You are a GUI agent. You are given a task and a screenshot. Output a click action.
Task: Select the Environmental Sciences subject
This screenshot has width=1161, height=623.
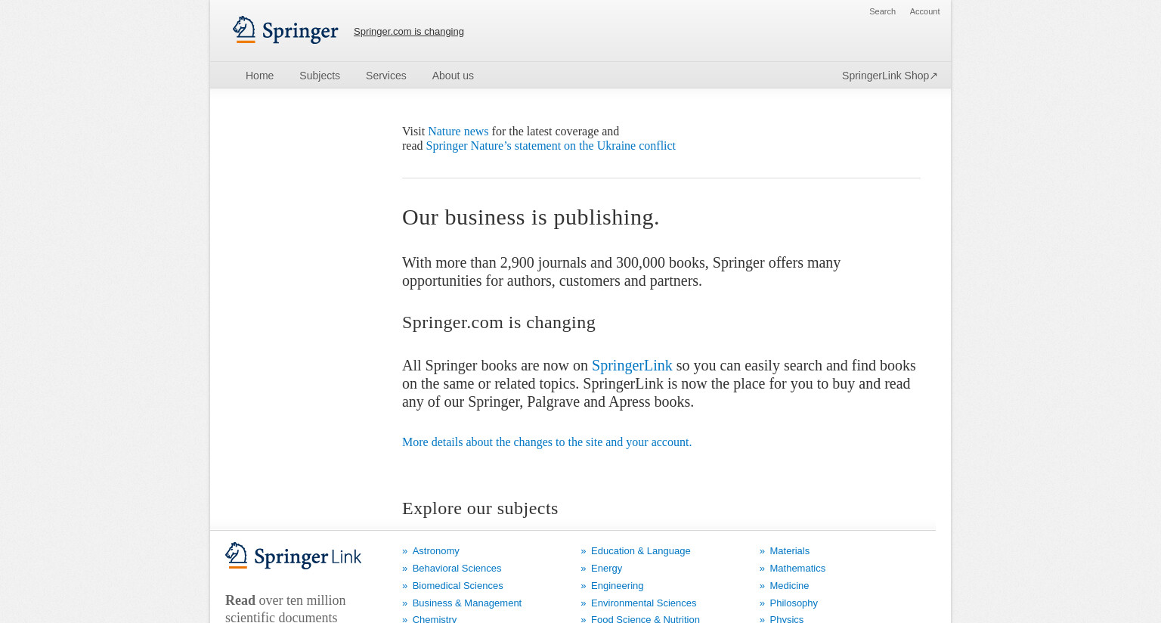643,603
